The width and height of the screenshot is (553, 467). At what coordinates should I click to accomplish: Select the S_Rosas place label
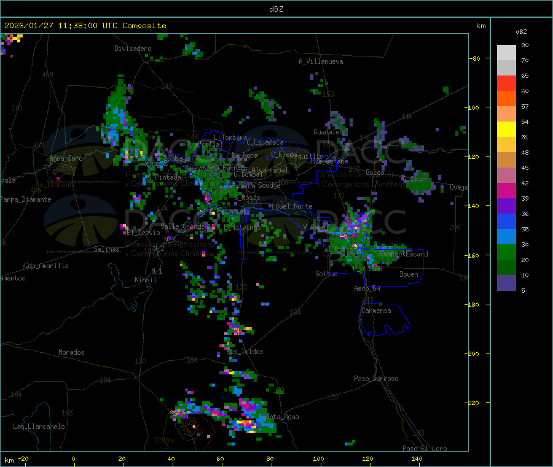[x=247, y=198]
